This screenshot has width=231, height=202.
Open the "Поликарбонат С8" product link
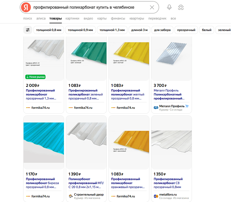168,183
